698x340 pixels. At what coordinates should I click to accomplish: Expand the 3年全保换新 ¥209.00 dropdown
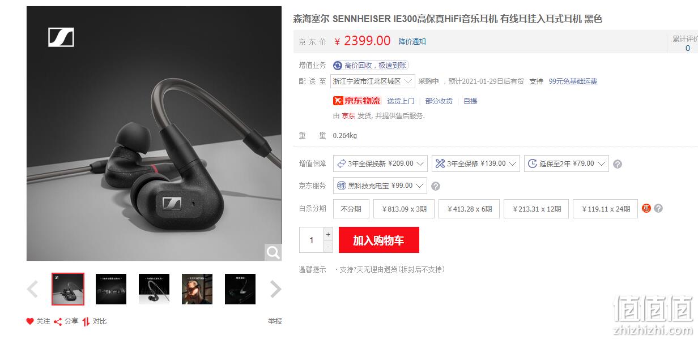pos(380,163)
